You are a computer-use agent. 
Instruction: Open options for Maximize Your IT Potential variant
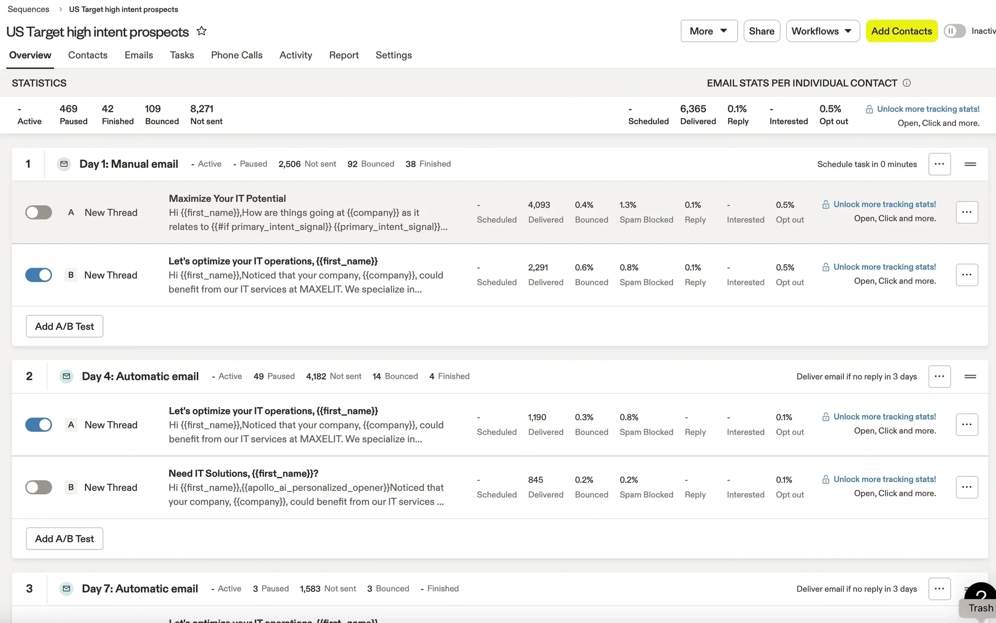click(967, 212)
